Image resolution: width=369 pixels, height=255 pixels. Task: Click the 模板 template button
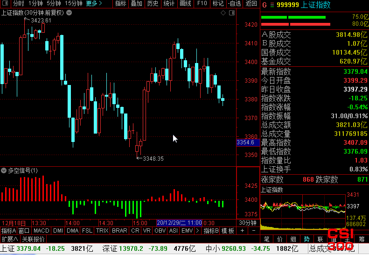pyautogui.click(x=228, y=231)
